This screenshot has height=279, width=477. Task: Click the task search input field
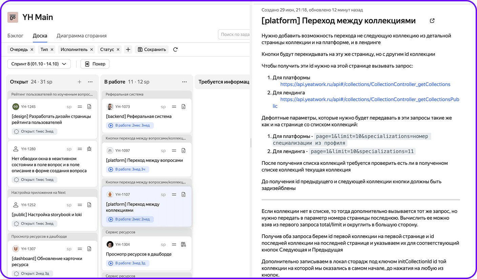[234, 34]
